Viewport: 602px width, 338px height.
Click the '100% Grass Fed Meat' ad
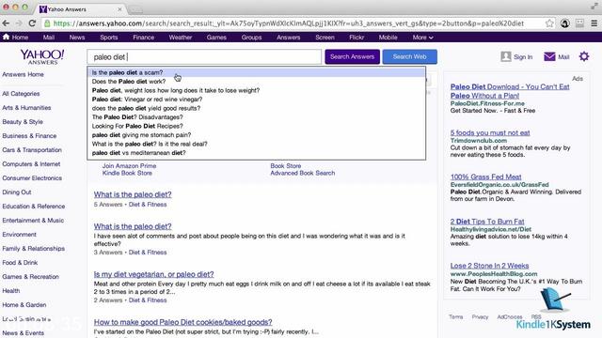coord(485,177)
